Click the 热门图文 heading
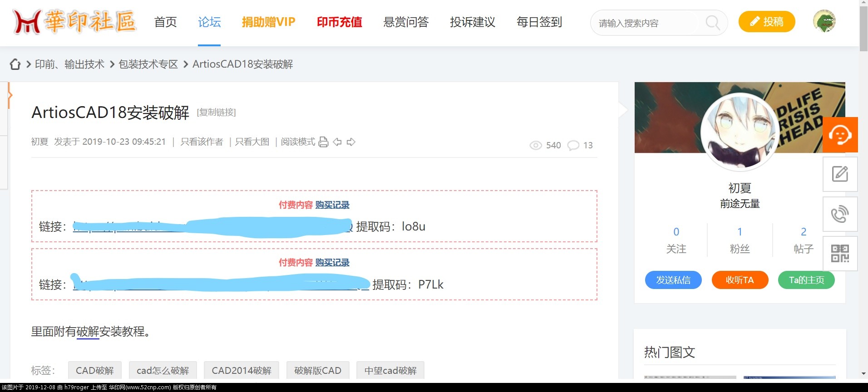868x392 pixels. (670, 352)
